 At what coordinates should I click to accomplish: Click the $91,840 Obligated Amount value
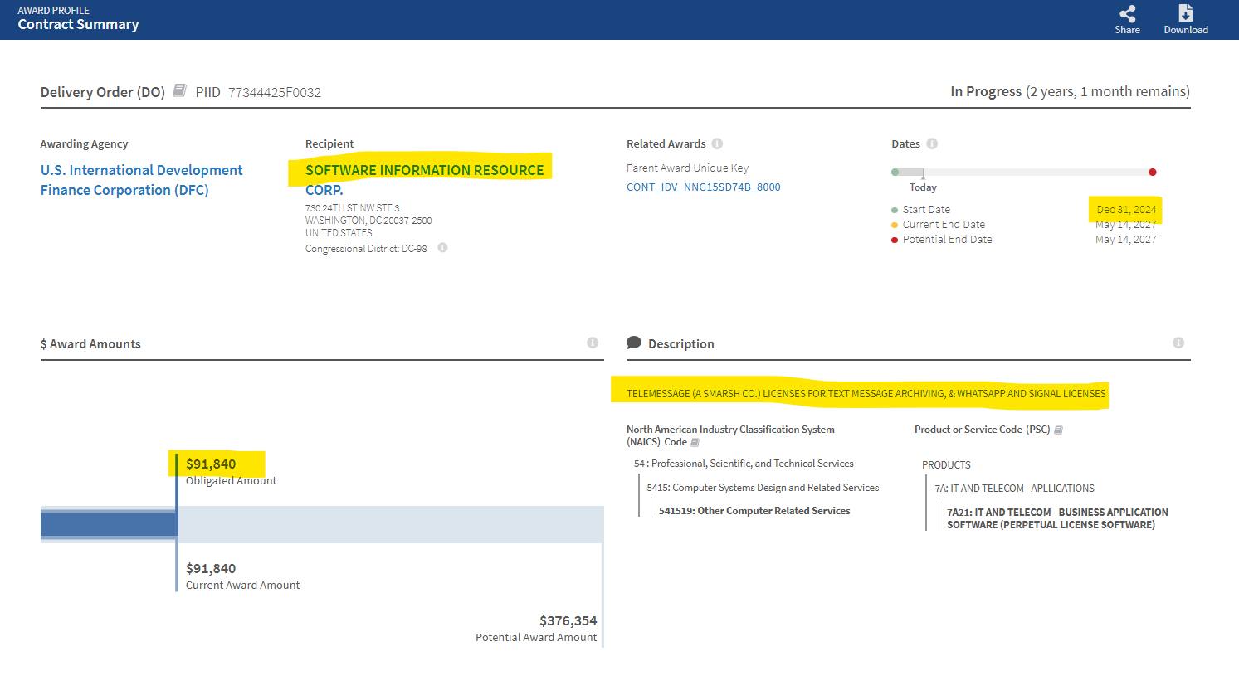point(211,464)
